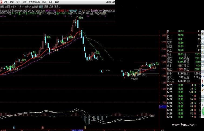
Task: Click the 涨幅 value -2.32%
Action: point(180,62)
